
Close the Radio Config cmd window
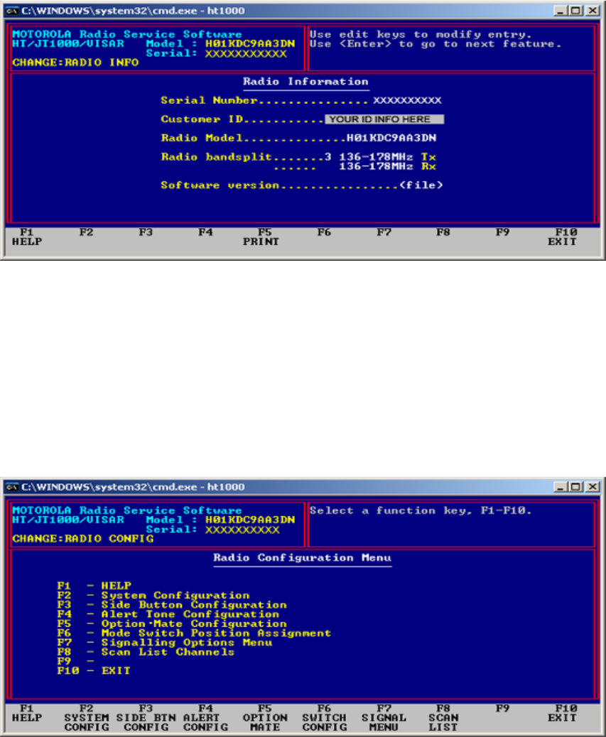click(x=593, y=486)
